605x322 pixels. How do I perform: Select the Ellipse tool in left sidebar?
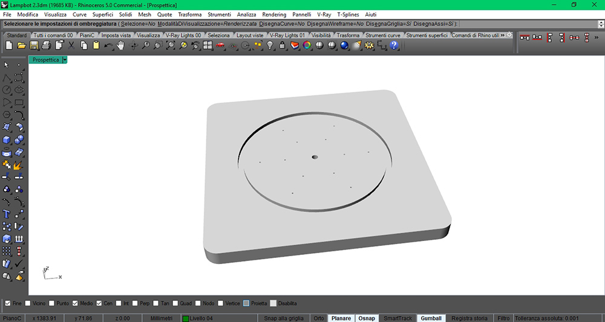coord(19,90)
